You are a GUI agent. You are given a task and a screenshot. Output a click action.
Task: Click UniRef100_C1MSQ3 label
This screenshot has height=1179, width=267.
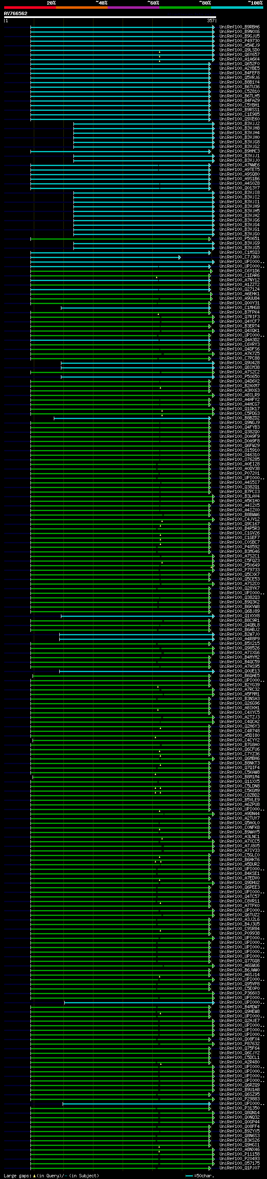click(239, 252)
